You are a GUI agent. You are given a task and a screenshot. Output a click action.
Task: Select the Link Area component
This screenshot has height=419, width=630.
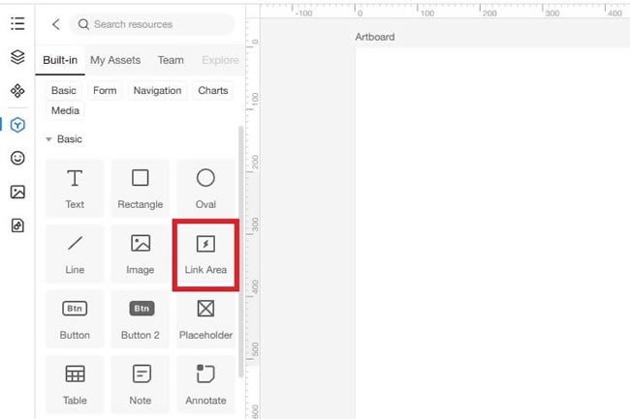pyautogui.click(x=205, y=254)
